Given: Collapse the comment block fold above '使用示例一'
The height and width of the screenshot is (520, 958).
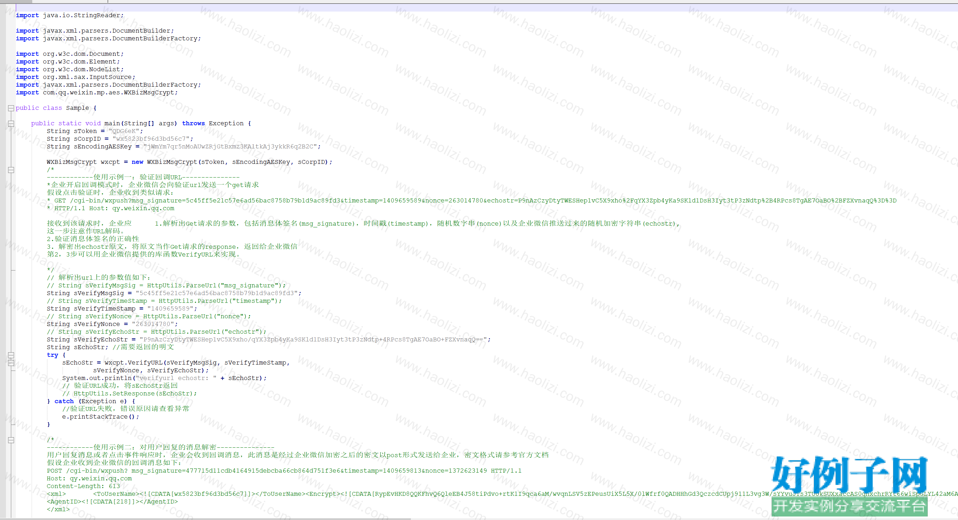Looking at the screenshot, I should 11,170.
